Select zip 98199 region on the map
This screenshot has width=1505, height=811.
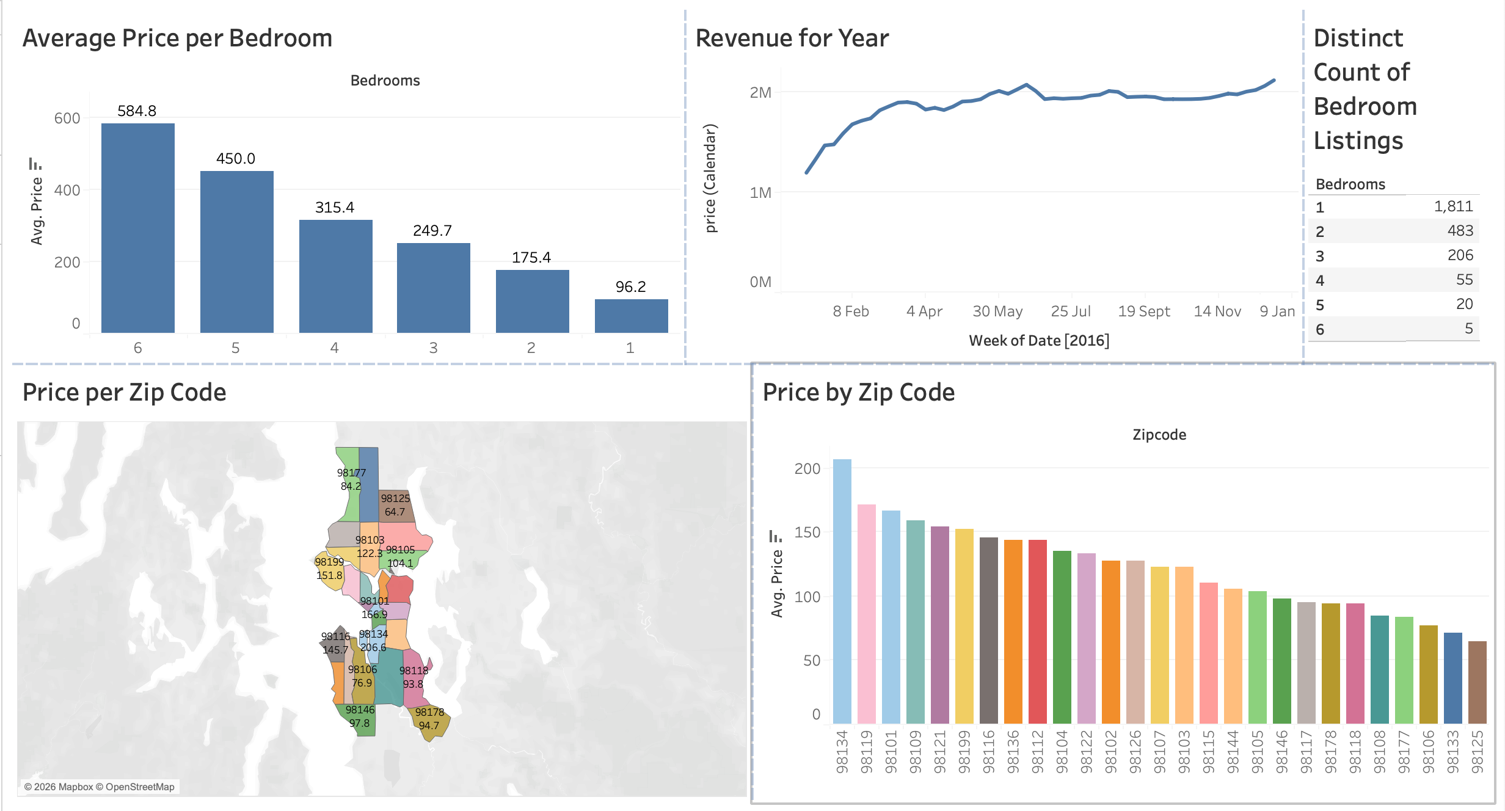click(x=330, y=571)
